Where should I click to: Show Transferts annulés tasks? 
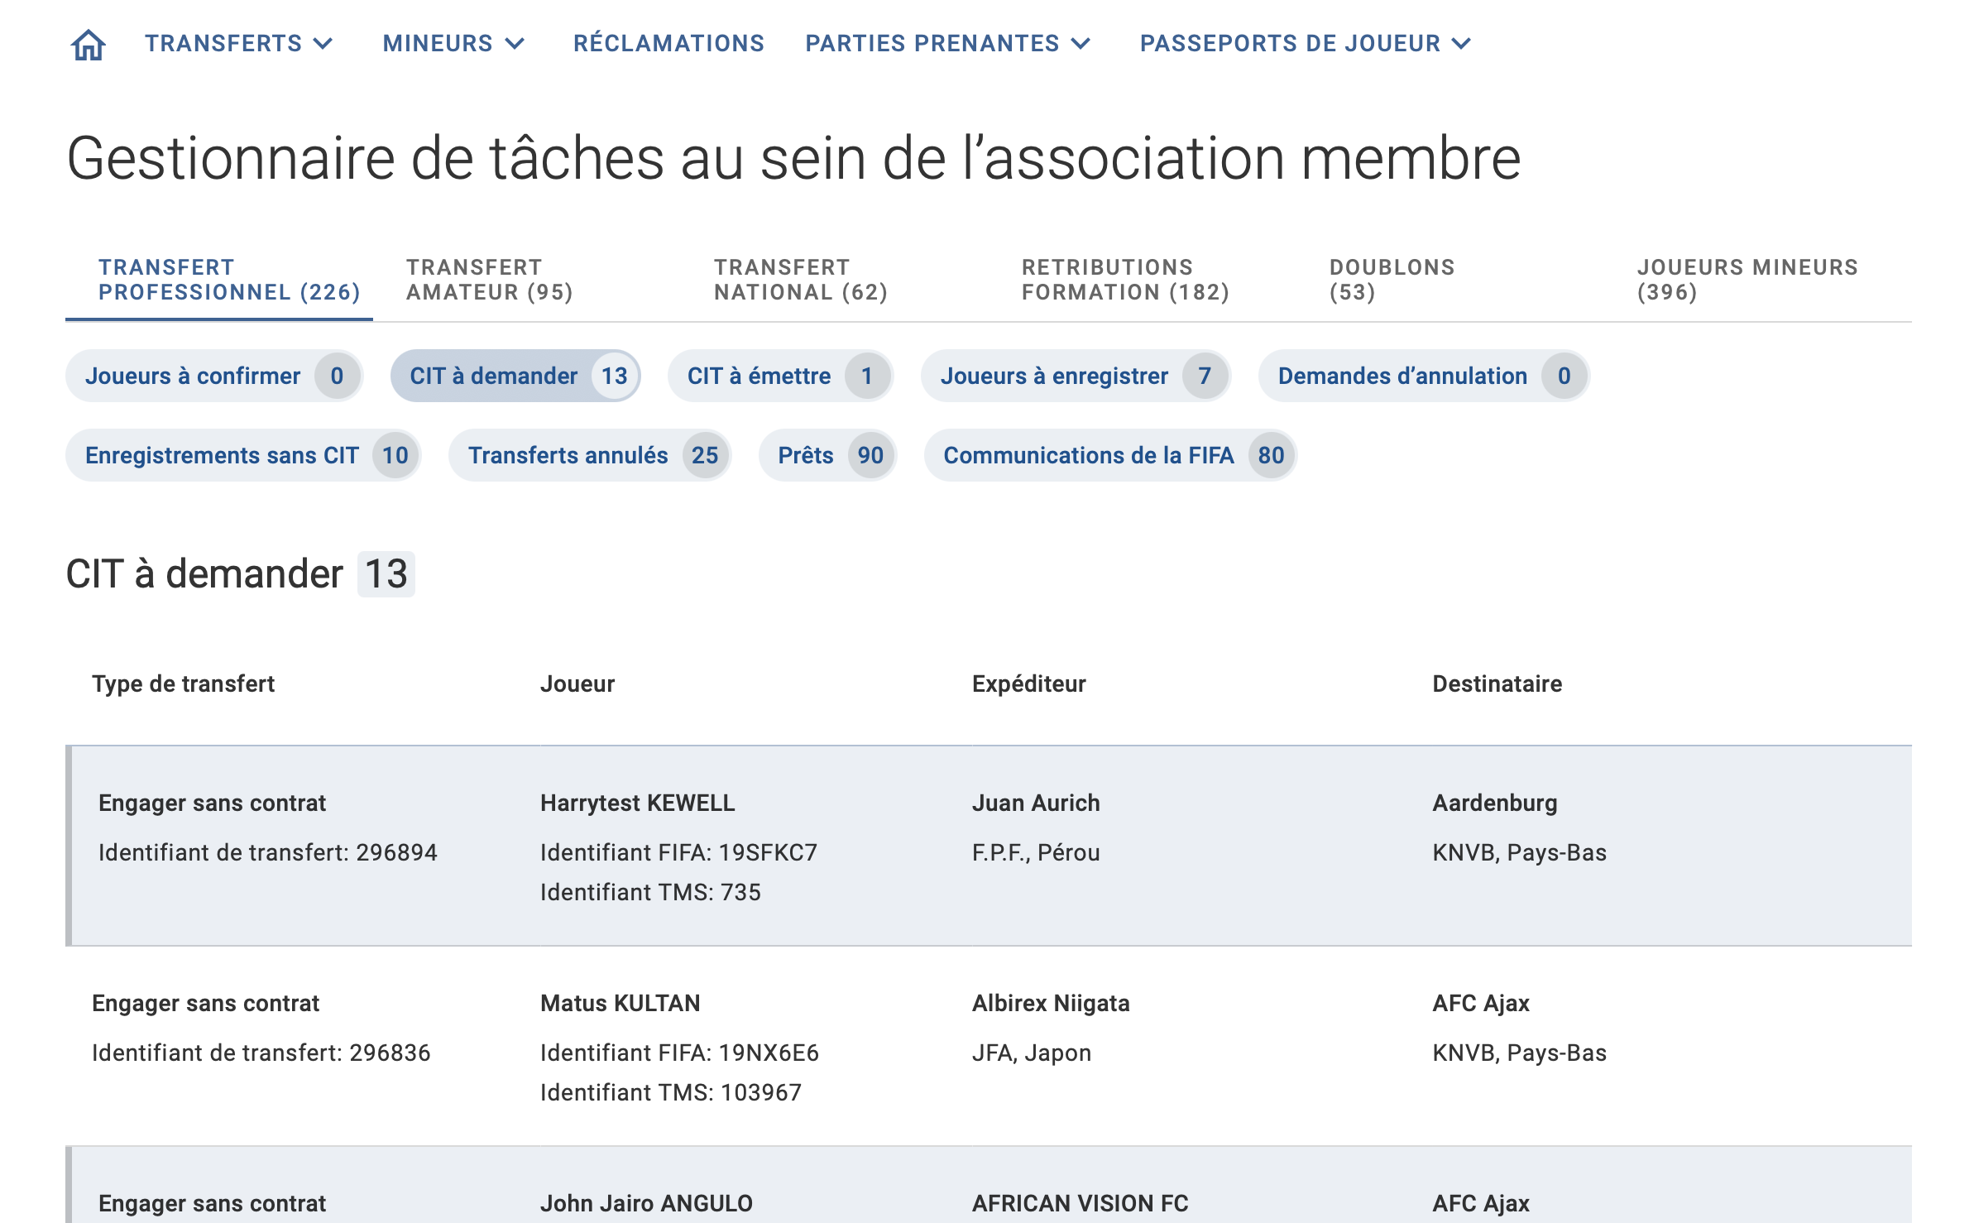coord(590,455)
